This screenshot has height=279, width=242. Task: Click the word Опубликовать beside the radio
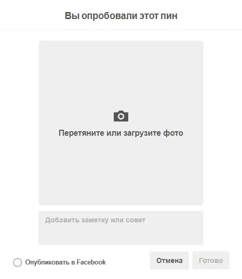point(47,262)
